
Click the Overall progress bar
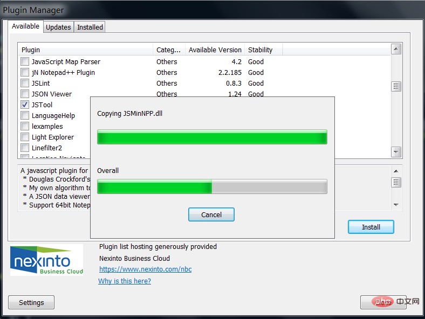pyautogui.click(x=211, y=187)
